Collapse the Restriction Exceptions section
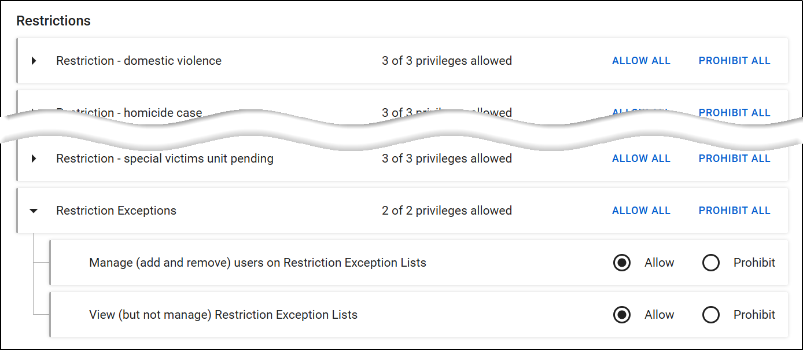The width and height of the screenshot is (803, 350). pyautogui.click(x=34, y=211)
